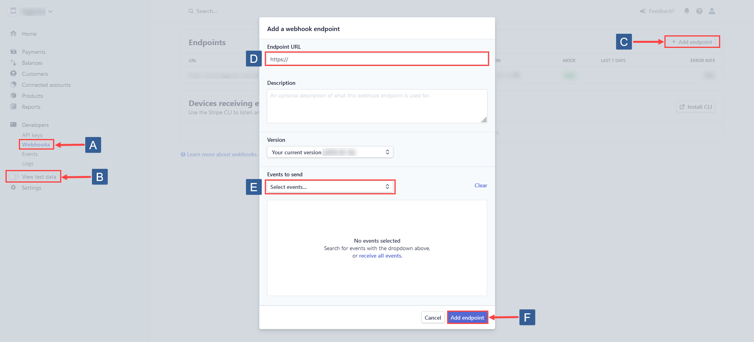Open the API keys submenu item
754x342 pixels.
[32, 135]
